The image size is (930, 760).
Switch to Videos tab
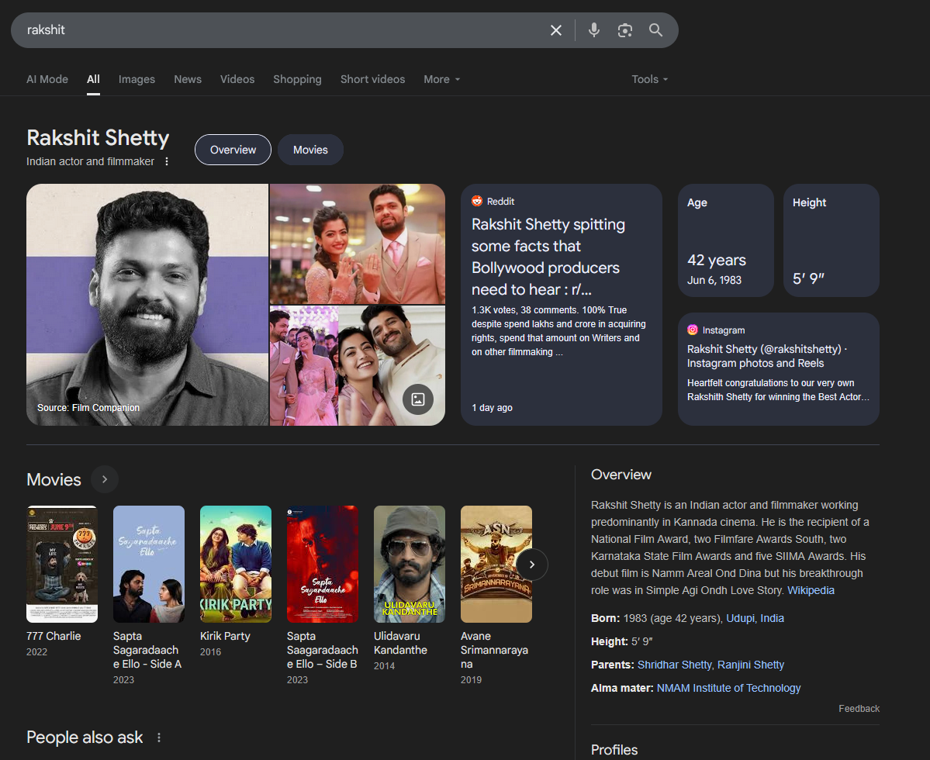(x=237, y=79)
